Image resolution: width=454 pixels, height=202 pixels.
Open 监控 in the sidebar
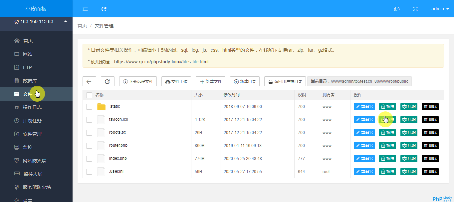[36, 147]
